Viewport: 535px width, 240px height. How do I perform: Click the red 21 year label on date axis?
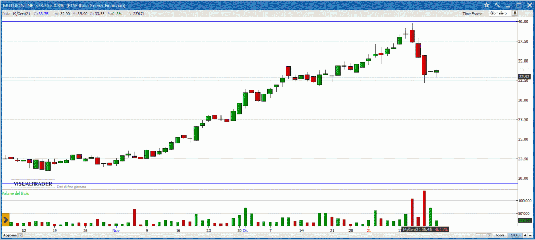pyautogui.click(x=368, y=231)
